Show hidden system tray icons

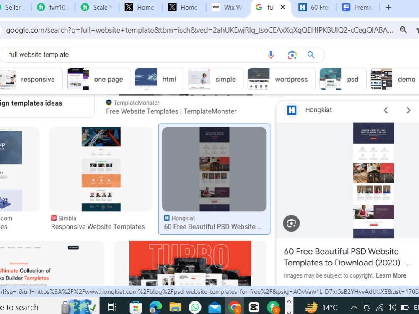coord(354,307)
